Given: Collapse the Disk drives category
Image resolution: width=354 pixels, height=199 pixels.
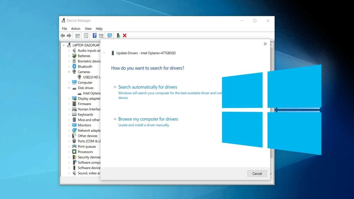Looking at the screenshot, I should click(69, 88).
